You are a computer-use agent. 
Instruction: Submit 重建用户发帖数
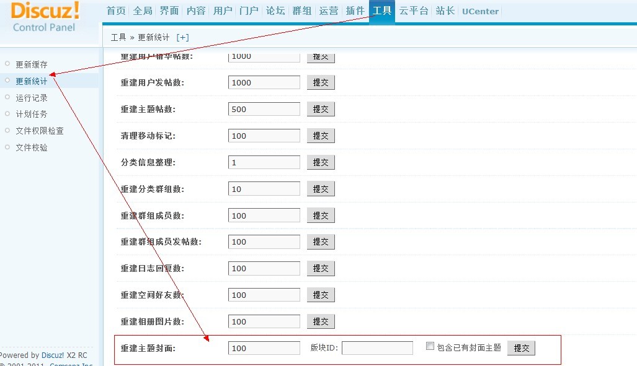321,82
